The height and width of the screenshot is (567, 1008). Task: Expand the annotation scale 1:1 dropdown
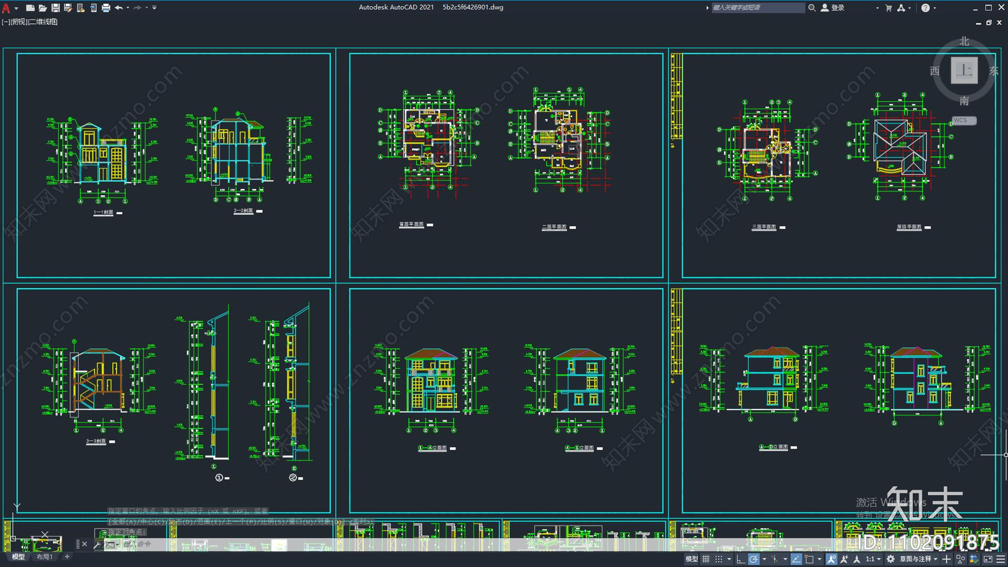pos(873,559)
